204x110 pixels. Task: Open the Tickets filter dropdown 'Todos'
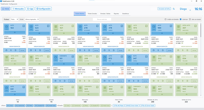(x=14, y=19)
